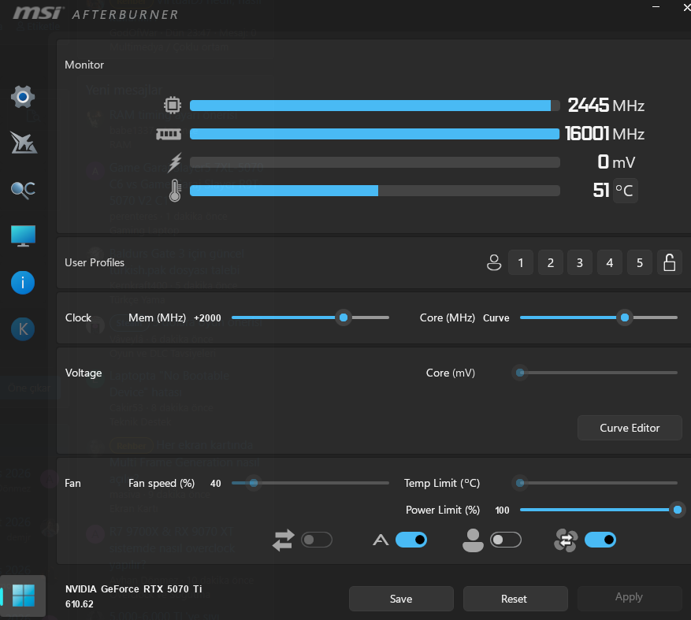Open the Curve Editor
This screenshot has width=691, height=620.
coord(630,428)
